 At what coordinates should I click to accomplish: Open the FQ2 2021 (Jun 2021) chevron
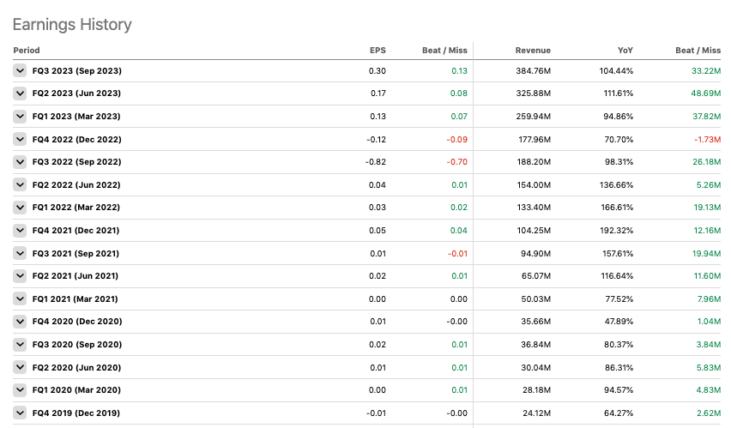tap(20, 276)
